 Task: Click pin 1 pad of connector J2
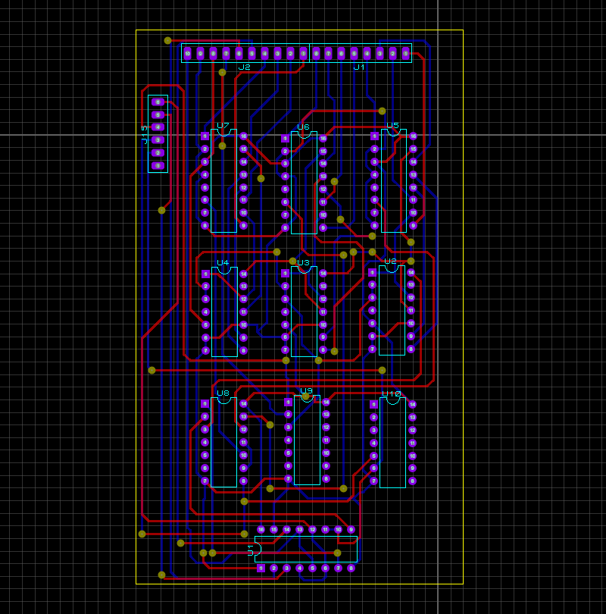(x=303, y=54)
